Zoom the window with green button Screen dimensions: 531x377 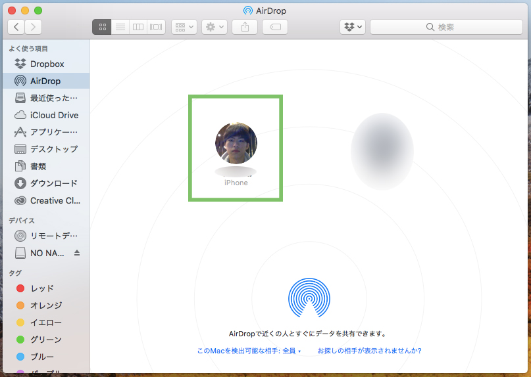coord(38,11)
